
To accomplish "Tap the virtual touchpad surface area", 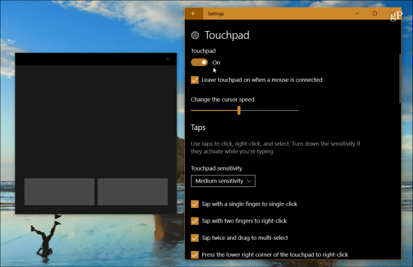I will [96, 121].
